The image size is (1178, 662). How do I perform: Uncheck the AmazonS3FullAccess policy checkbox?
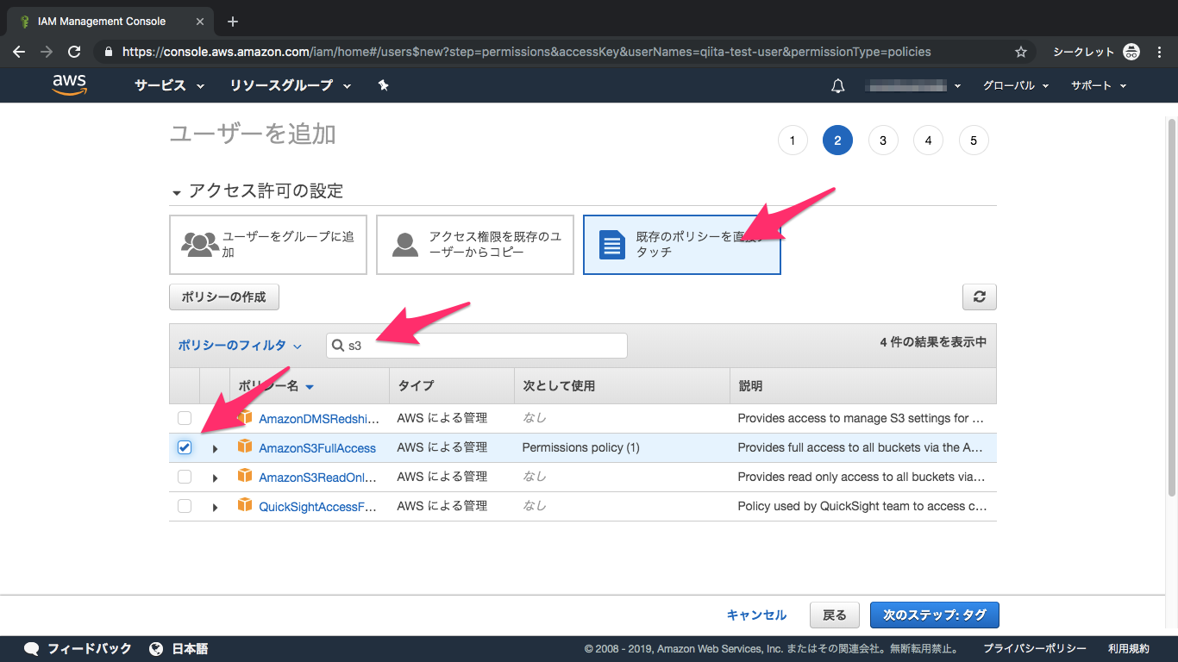[x=185, y=447]
